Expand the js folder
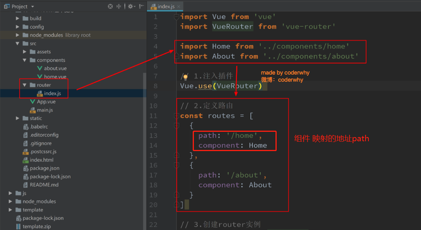421x230 pixels. [x=10, y=193]
